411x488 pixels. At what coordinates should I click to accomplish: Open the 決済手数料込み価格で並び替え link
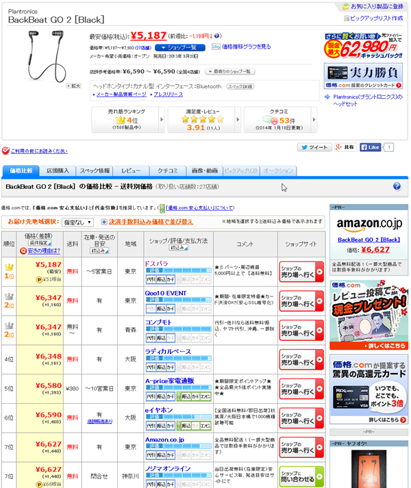tap(151, 222)
